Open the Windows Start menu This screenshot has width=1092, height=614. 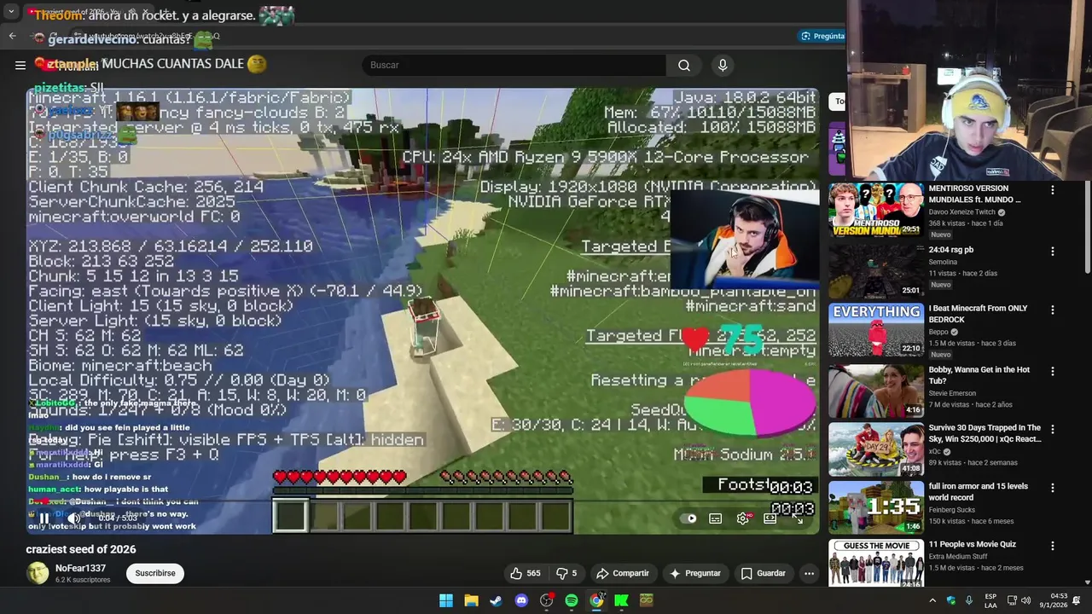point(446,600)
